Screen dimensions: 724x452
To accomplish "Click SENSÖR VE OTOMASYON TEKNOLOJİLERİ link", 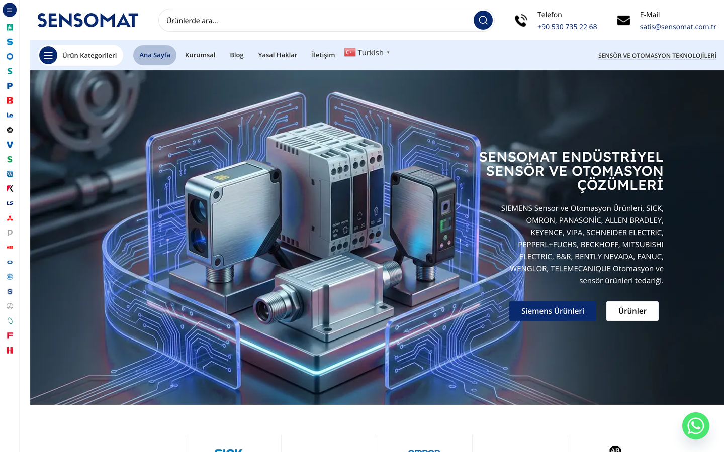I will pyautogui.click(x=657, y=56).
